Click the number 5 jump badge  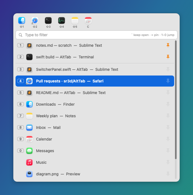(x=21, y=93)
